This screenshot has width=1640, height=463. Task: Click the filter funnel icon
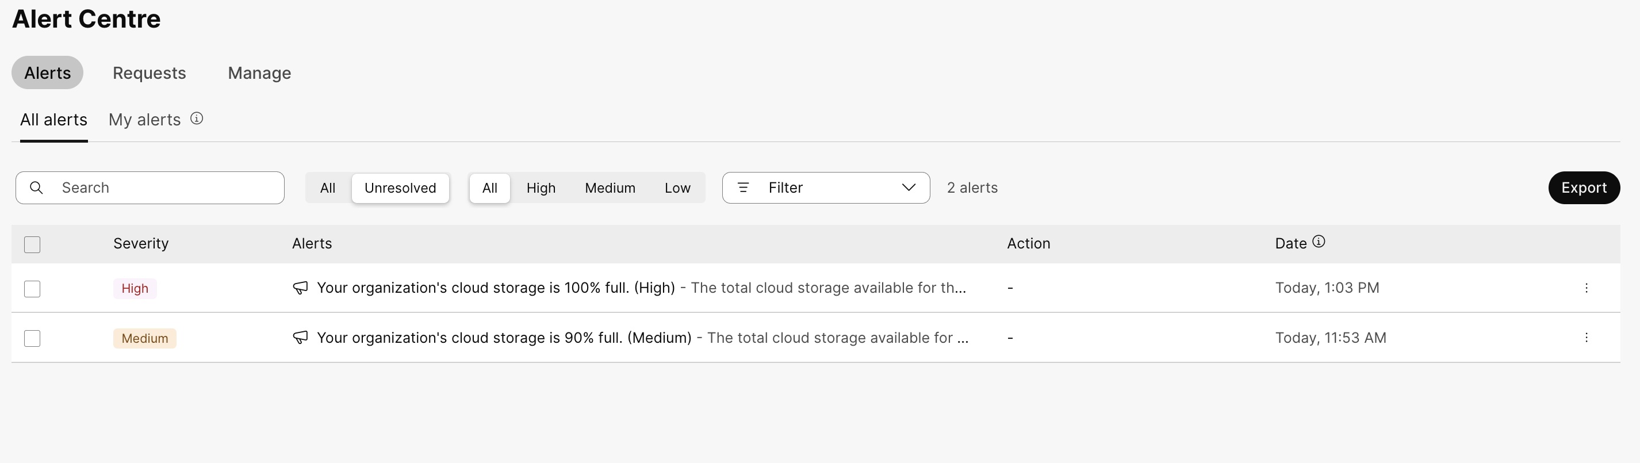(744, 188)
